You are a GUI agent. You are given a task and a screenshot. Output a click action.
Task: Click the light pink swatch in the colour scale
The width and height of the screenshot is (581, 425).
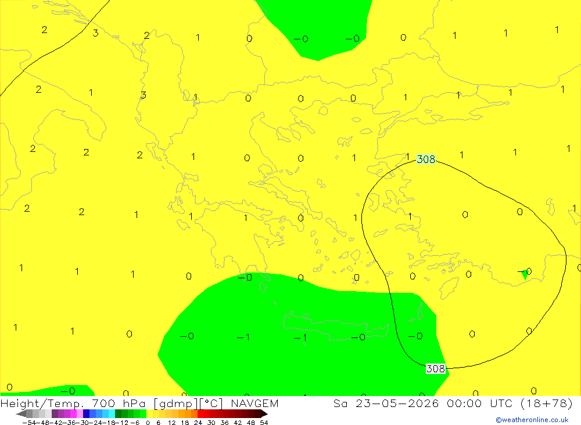[80, 413]
